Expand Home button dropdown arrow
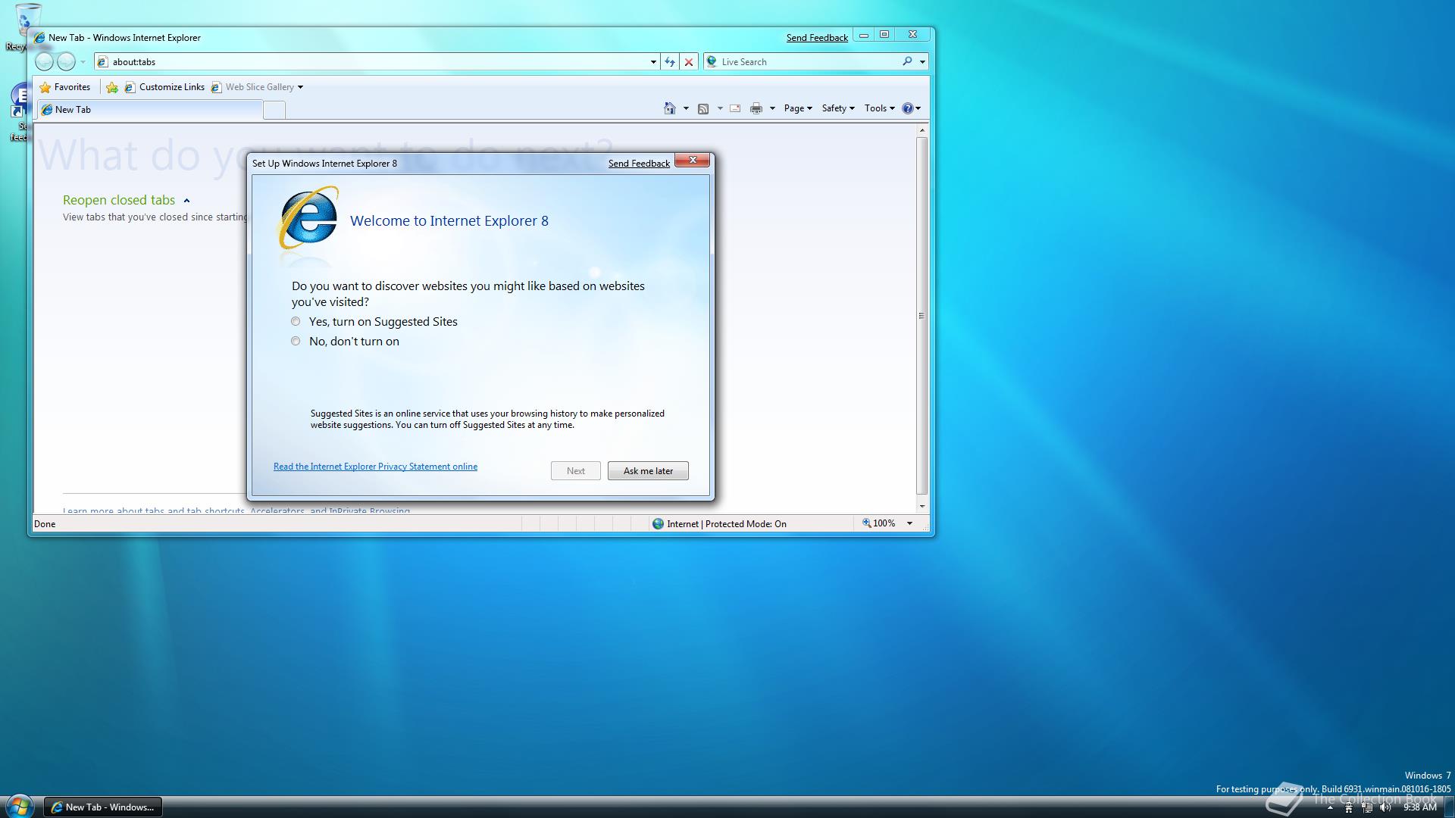Image resolution: width=1455 pixels, height=818 pixels. coord(686,108)
